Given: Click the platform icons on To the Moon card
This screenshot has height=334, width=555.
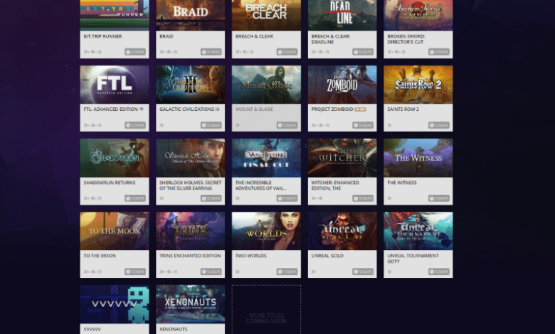Looking at the screenshot, I should tap(92, 271).
